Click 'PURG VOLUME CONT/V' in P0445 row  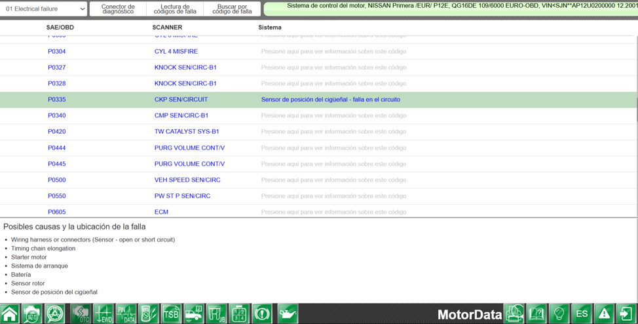[x=189, y=163]
